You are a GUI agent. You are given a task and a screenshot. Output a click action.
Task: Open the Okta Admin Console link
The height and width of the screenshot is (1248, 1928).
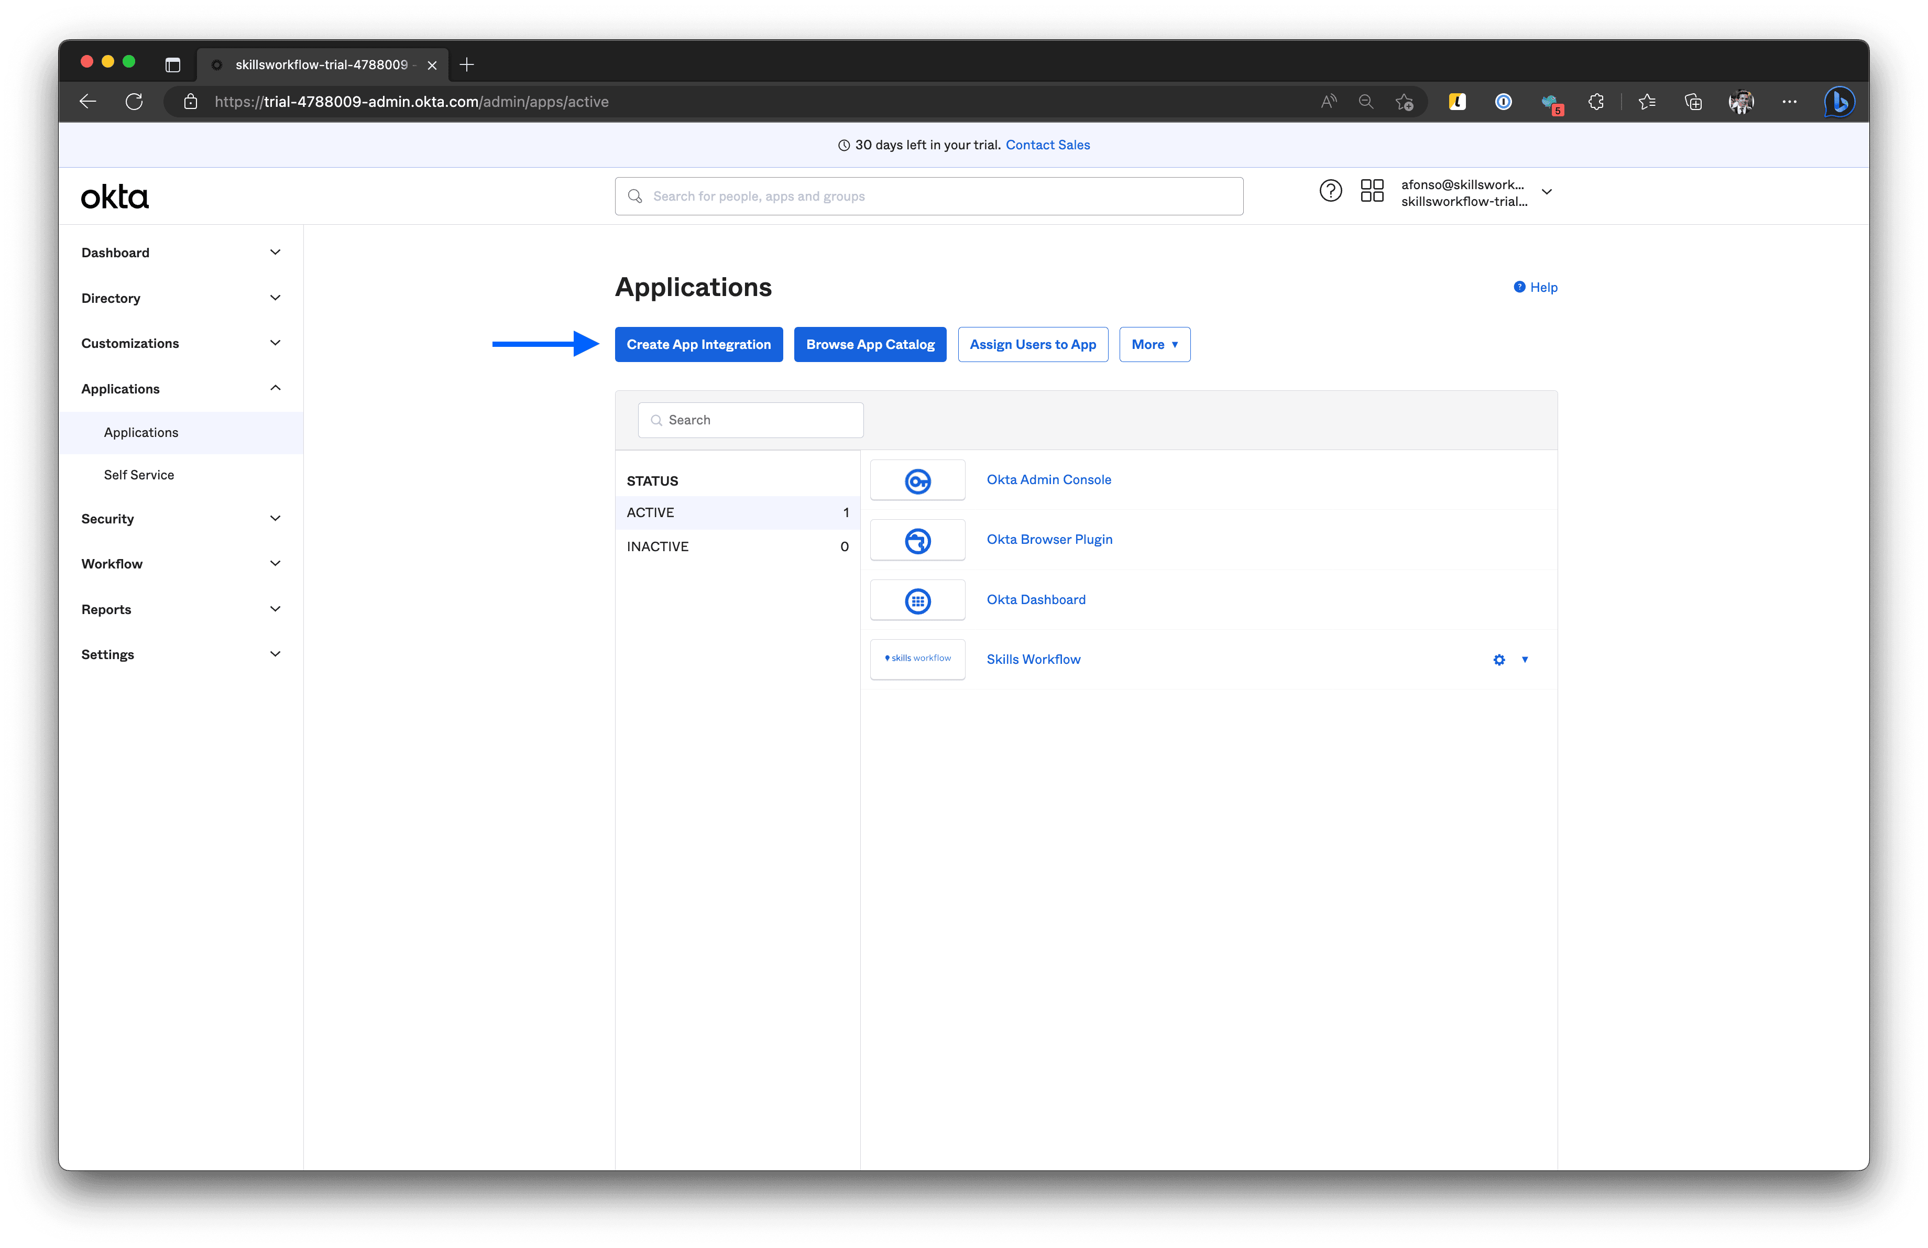click(x=1048, y=479)
